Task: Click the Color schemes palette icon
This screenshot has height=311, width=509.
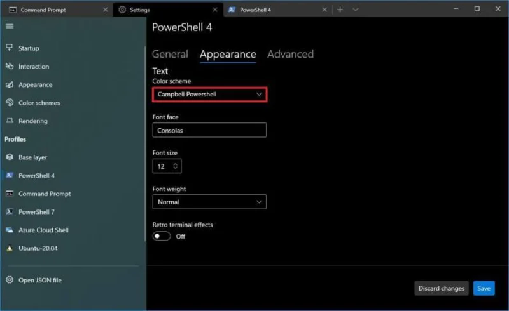Action: coord(10,103)
